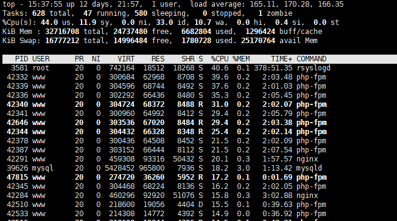Image resolution: width=397 pixels, height=221 pixels.
Task: Click the TIME+ column header
Action: coord(281,59)
